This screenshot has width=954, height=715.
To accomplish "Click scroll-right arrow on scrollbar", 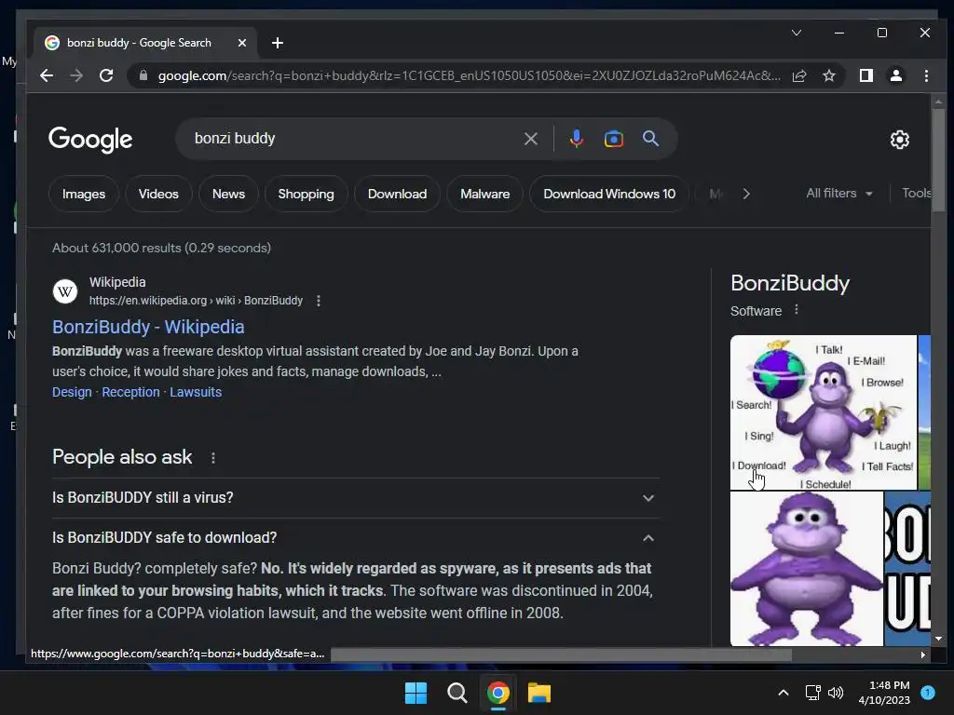I will click(x=923, y=654).
